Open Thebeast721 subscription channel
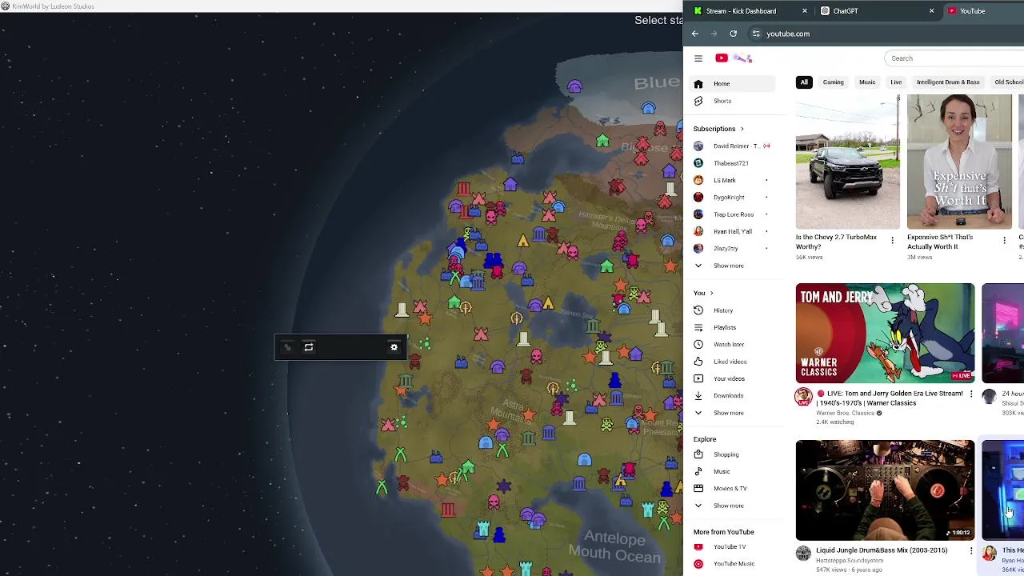Screen dimensions: 1024x576 tap(733, 163)
